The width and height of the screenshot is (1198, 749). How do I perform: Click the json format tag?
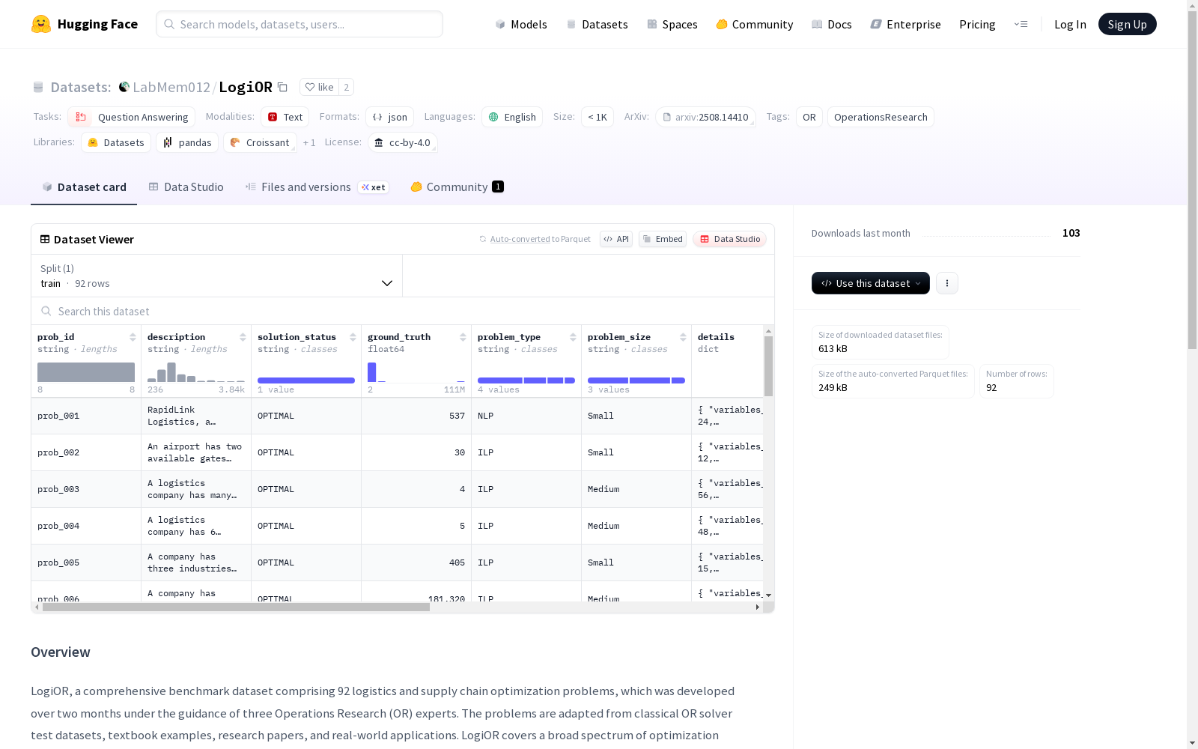click(389, 117)
